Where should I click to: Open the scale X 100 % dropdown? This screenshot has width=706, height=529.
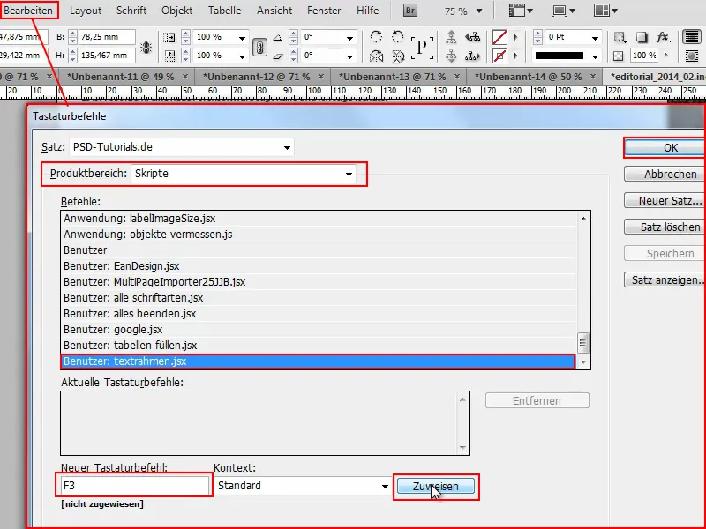(x=242, y=38)
